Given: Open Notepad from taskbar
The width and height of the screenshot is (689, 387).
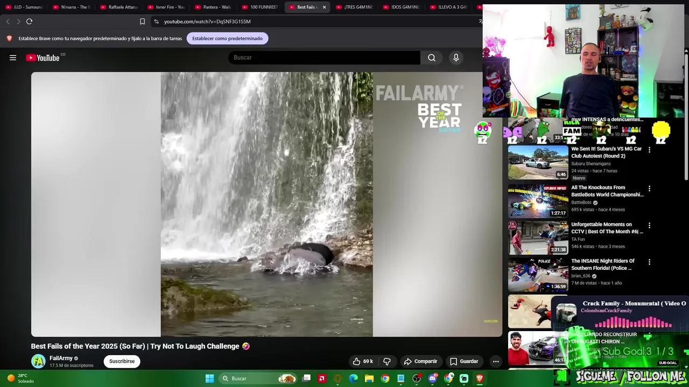Looking at the screenshot, I should tap(400, 378).
